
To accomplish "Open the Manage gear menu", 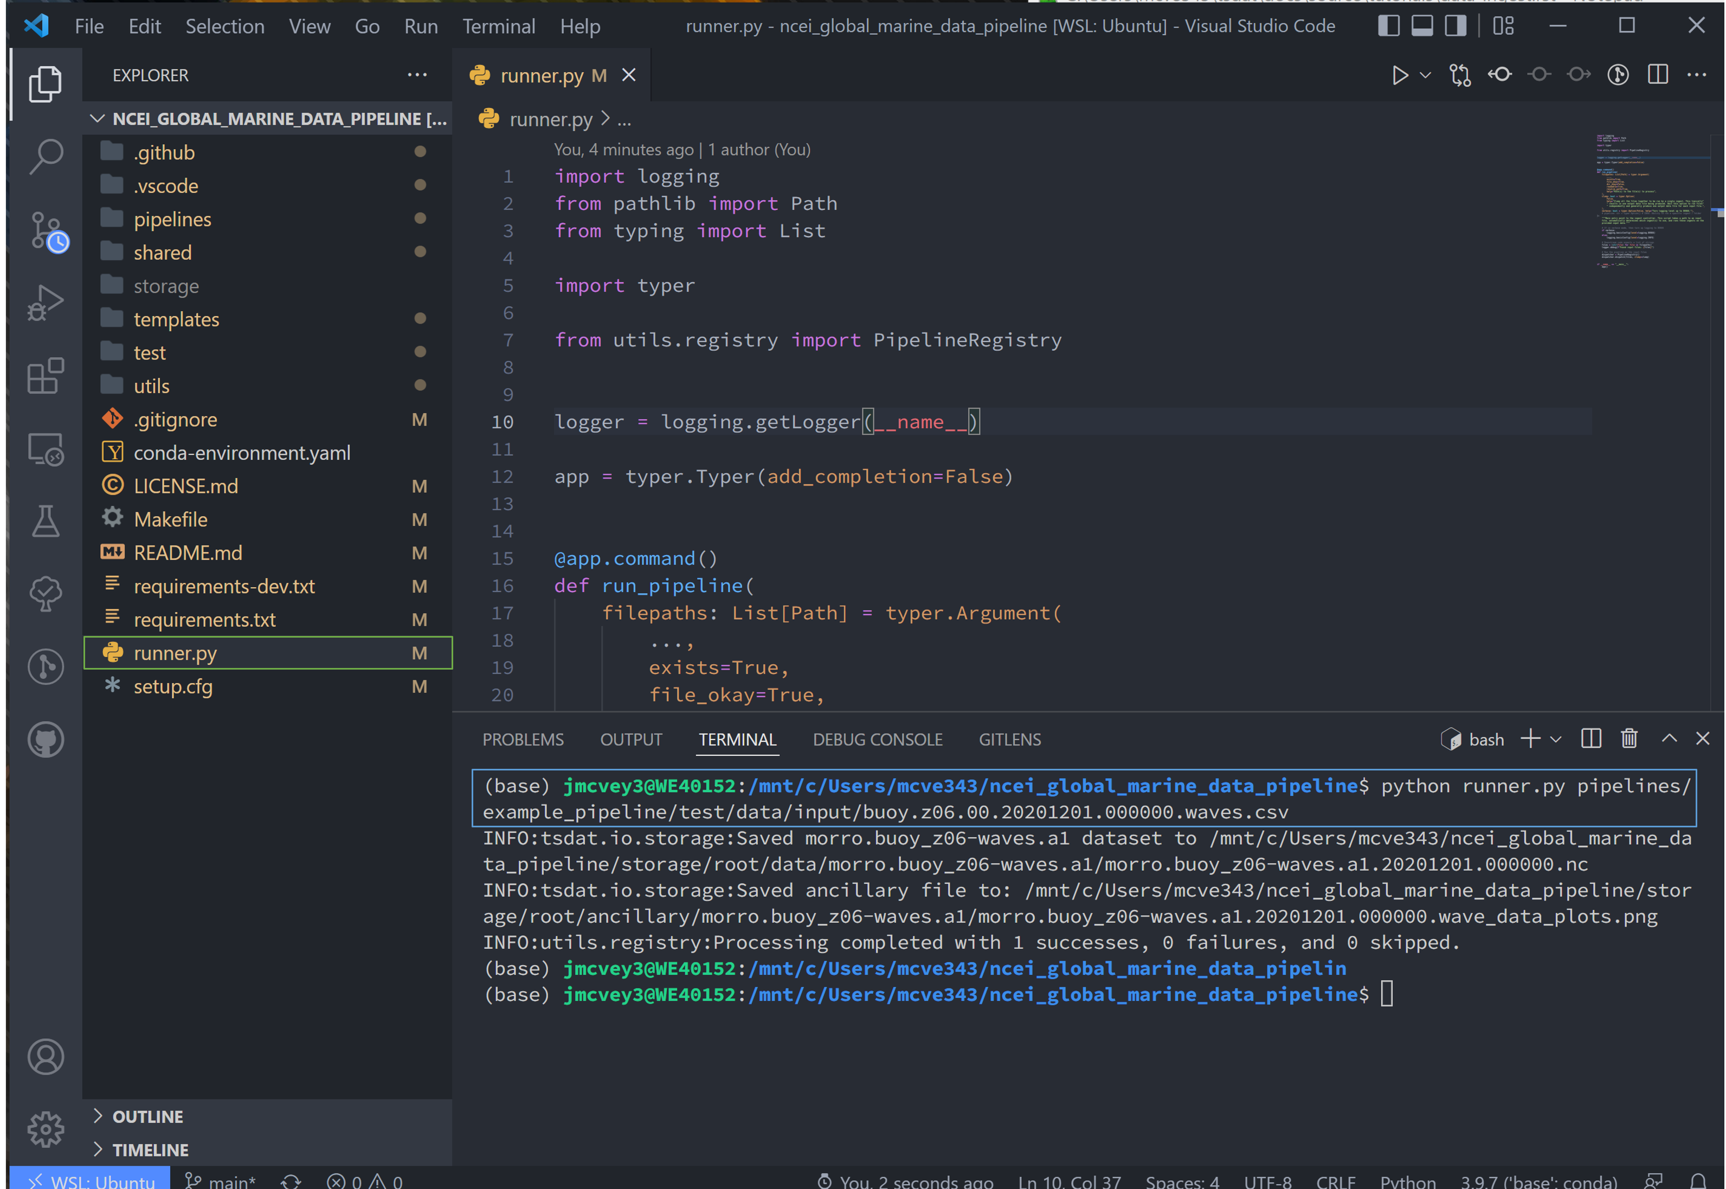I will 46,1129.
